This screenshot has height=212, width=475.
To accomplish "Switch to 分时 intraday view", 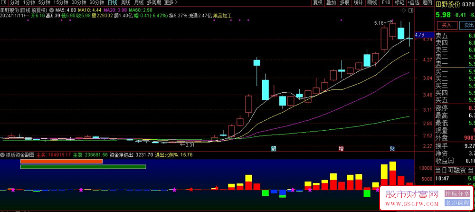I will [14, 3].
